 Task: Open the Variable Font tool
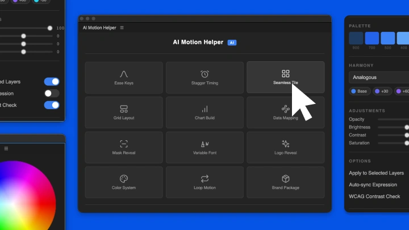tap(204, 147)
